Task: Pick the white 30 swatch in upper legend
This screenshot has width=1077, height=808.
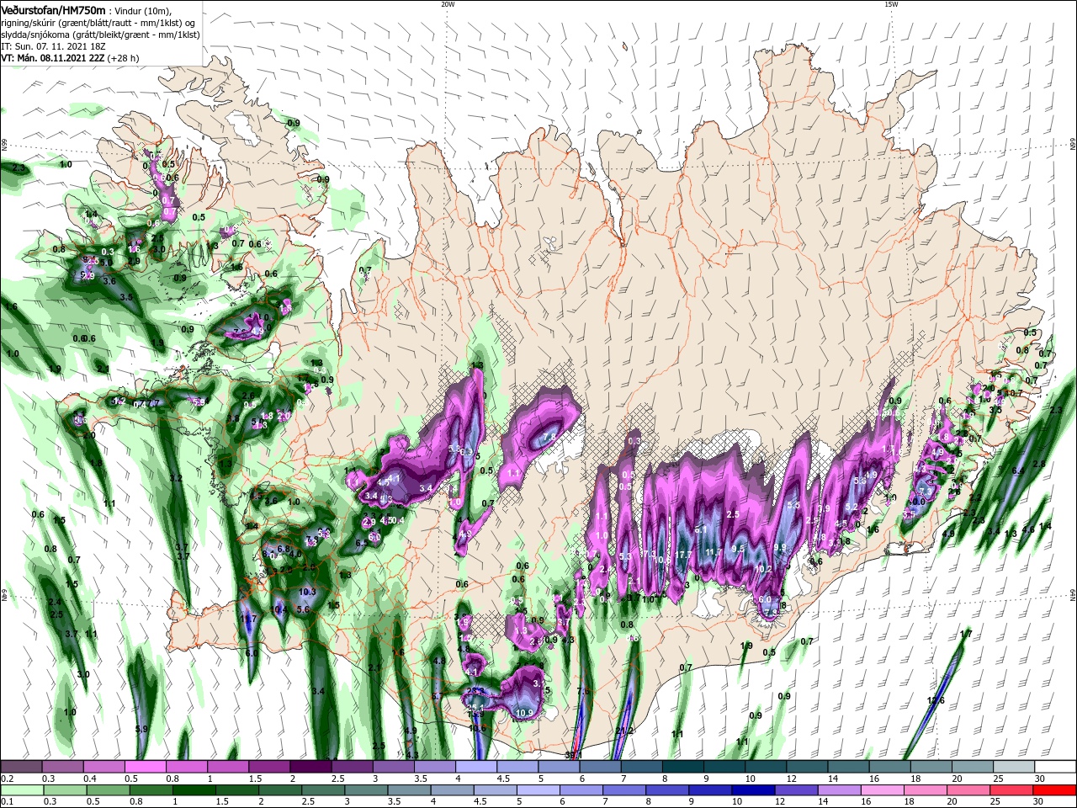Action: [x=1055, y=767]
